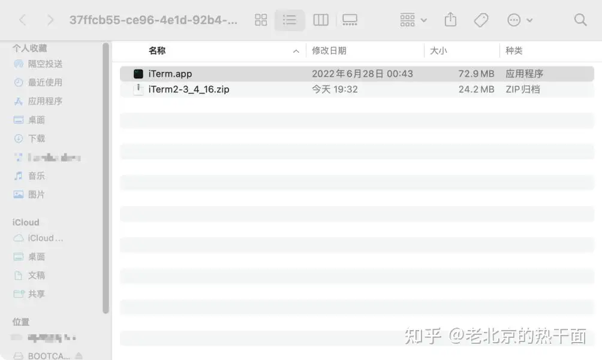The width and height of the screenshot is (602, 360).
Task: Switch to column view
Action: [x=321, y=20]
